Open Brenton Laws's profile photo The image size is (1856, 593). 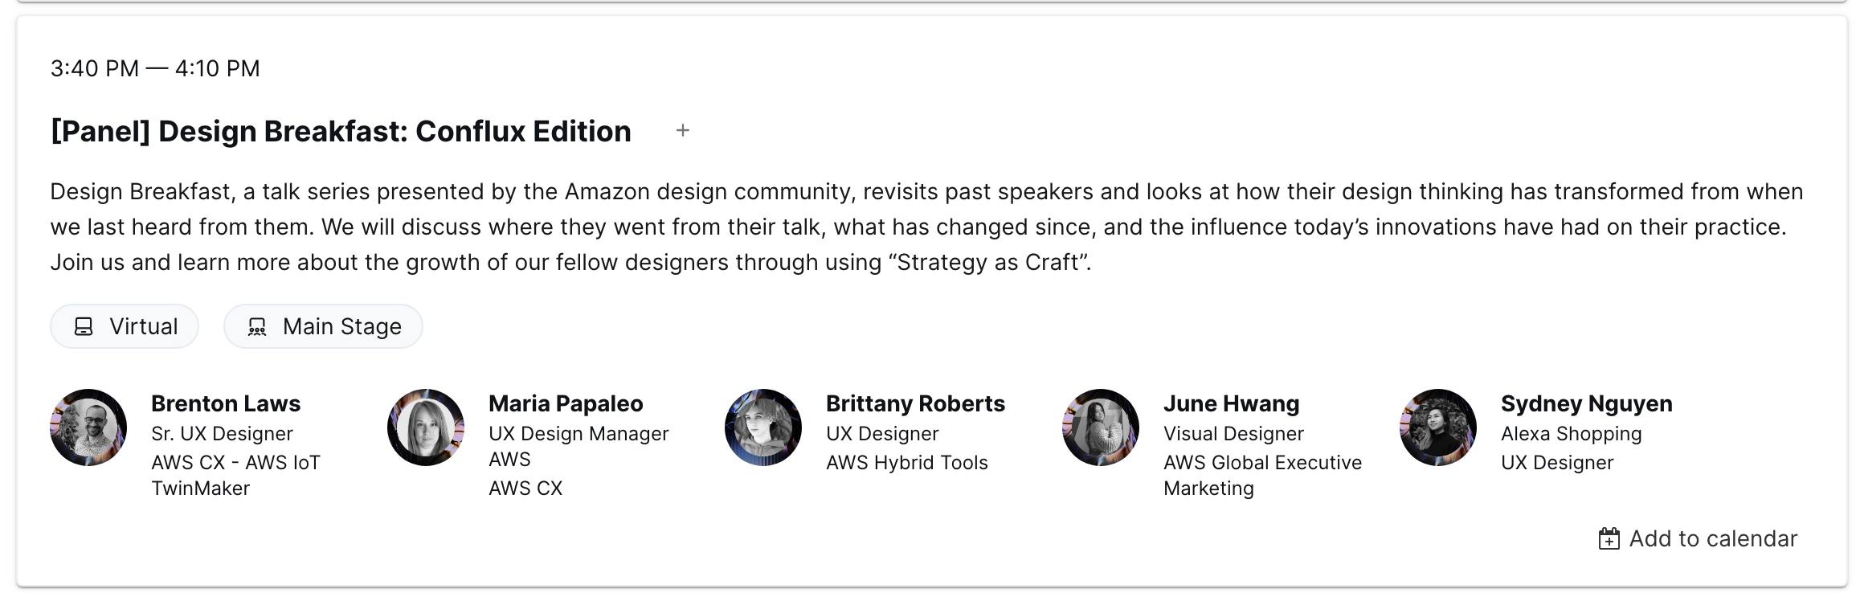[x=88, y=427]
